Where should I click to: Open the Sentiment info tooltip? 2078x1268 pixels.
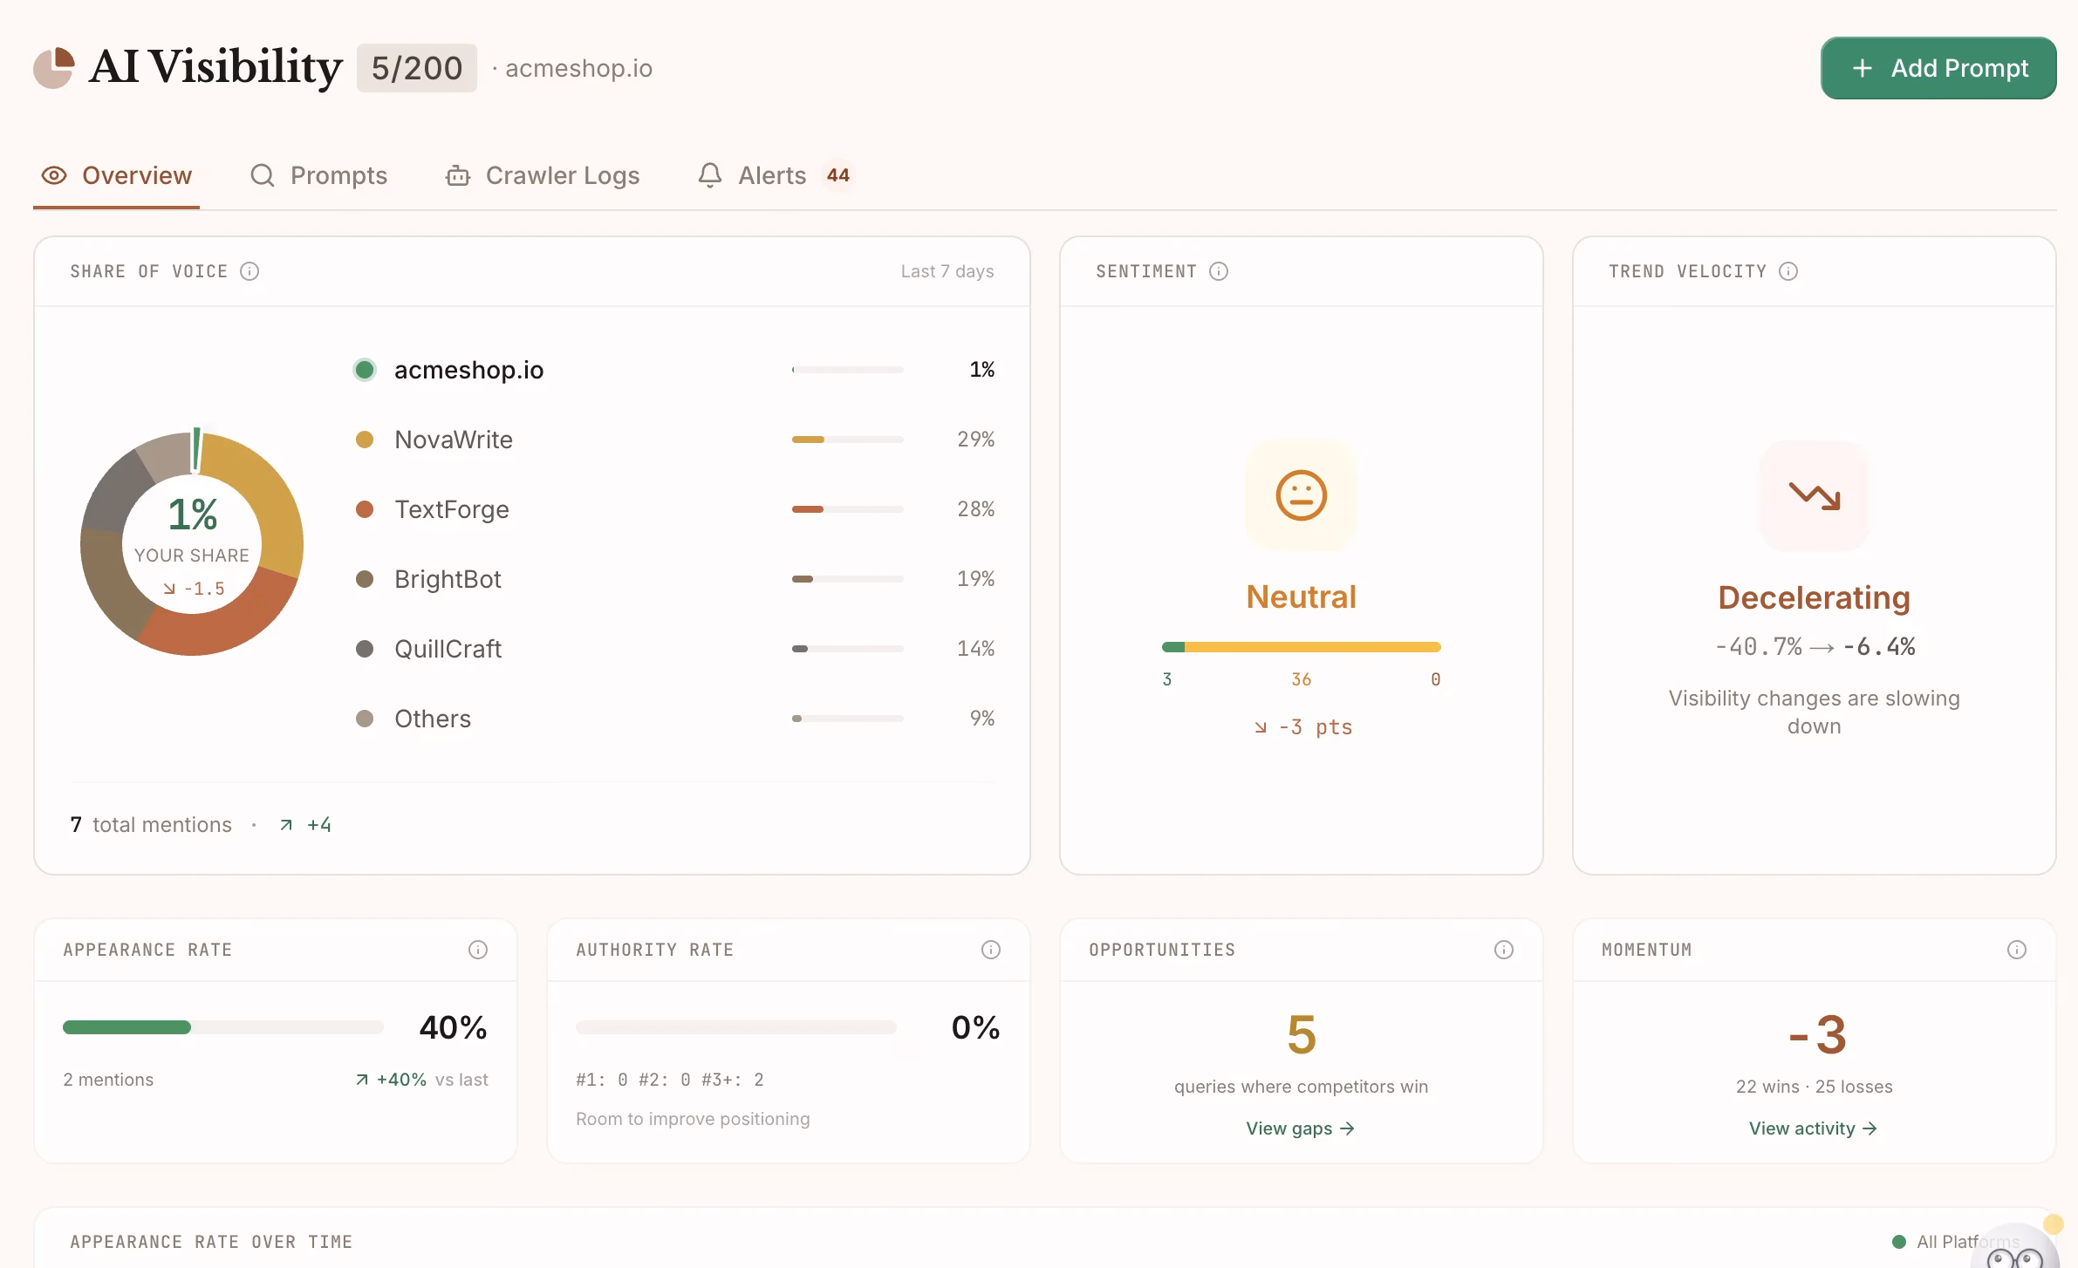tap(1219, 271)
